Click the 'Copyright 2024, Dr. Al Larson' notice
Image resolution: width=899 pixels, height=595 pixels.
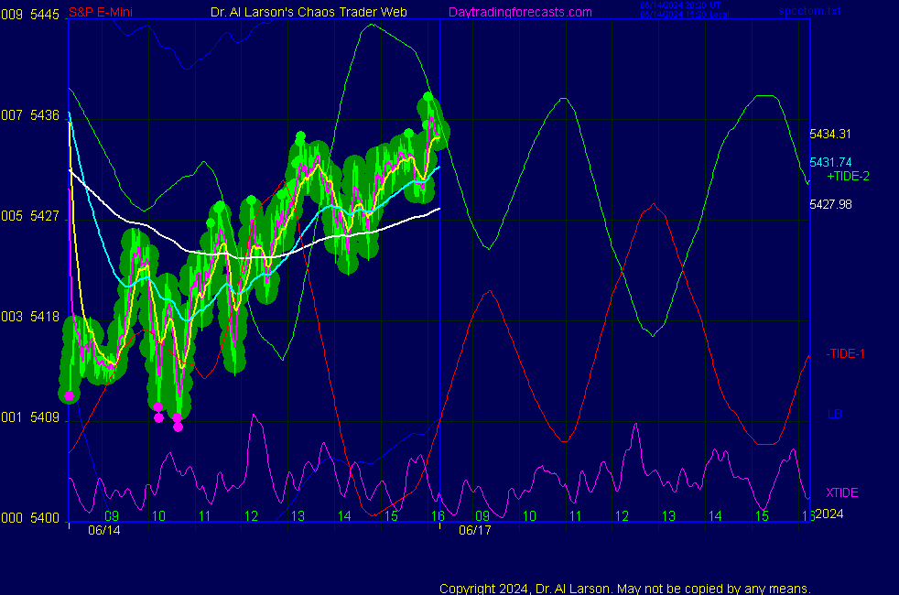[625, 589]
